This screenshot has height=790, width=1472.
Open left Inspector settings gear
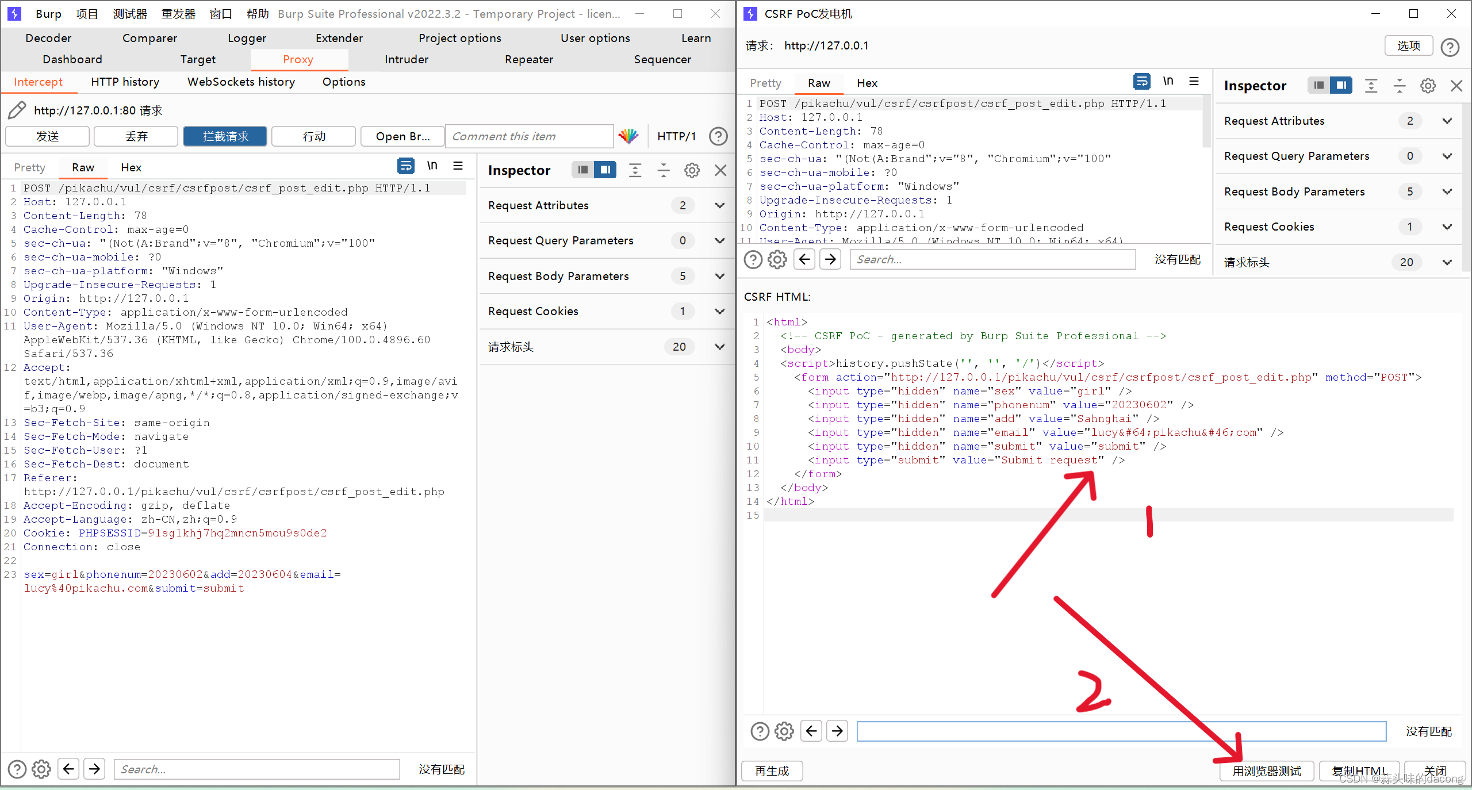[x=692, y=170]
